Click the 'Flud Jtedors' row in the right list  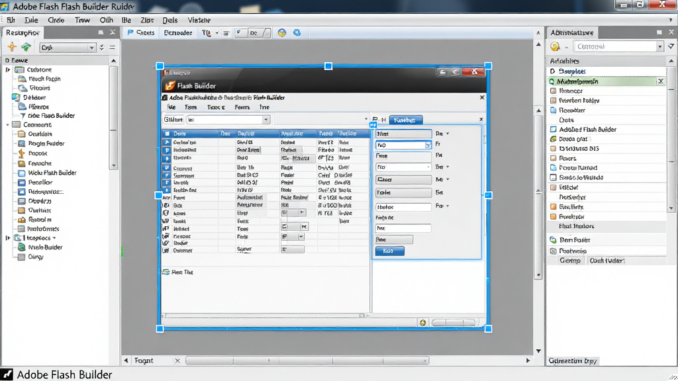[x=606, y=226]
